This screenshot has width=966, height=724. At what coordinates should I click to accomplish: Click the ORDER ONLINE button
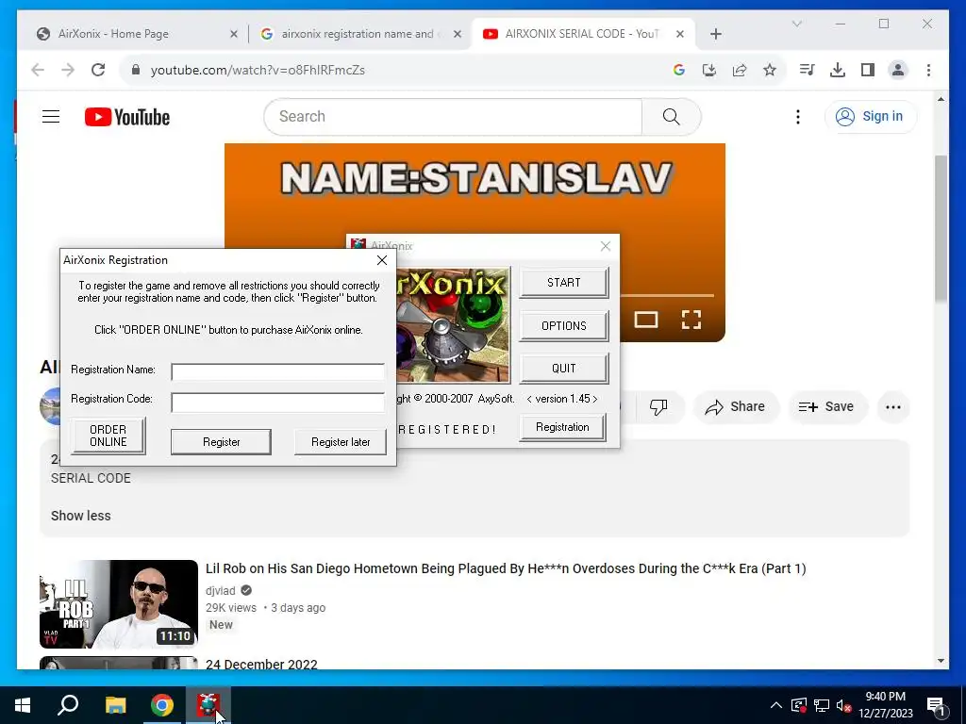click(108, 436)
